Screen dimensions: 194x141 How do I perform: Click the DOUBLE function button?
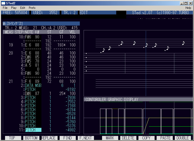click(183, 138)
